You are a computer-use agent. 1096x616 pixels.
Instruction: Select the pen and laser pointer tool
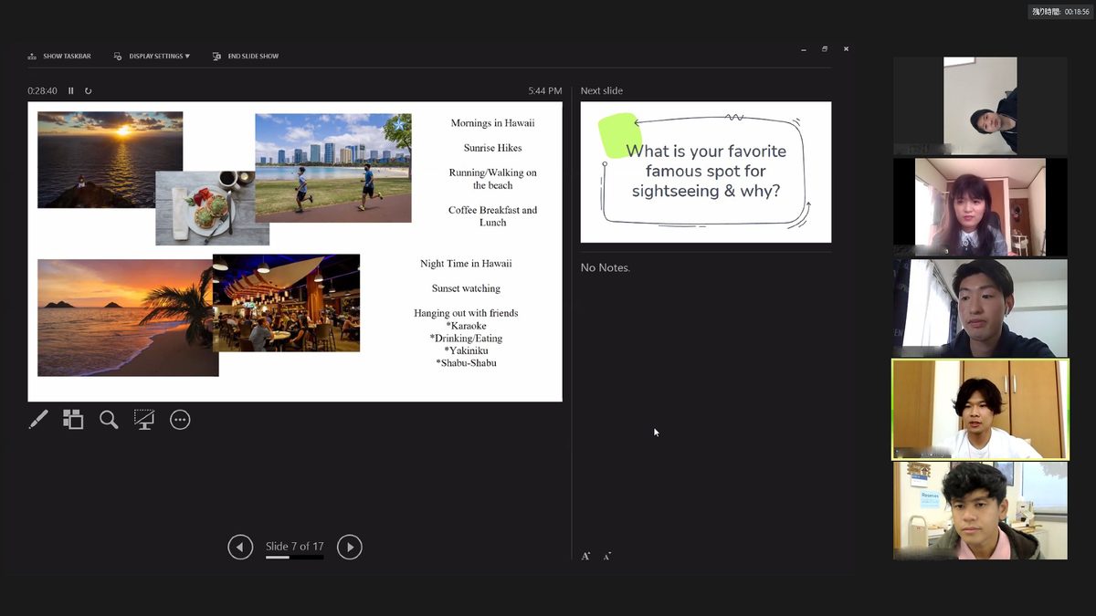pos(38,420)
